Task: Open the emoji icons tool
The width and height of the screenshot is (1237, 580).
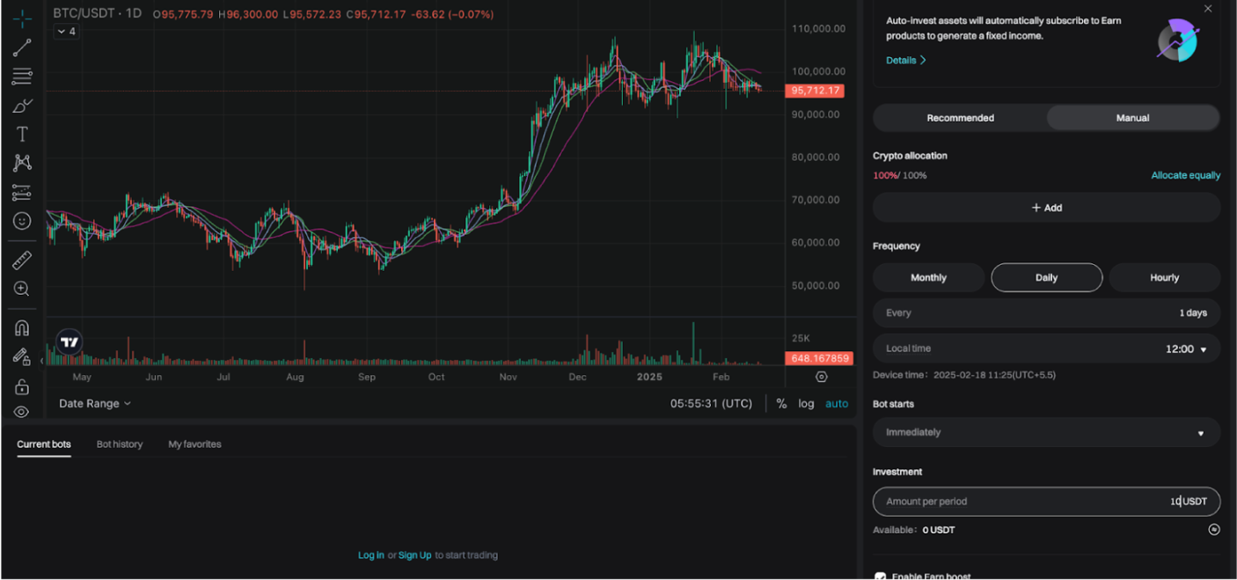Action: pos(22,221)
